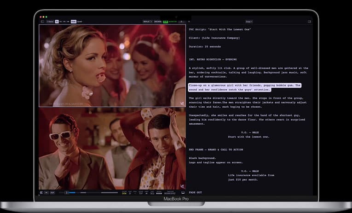The image size is (352, 213).
Task: Click the collapse arrow left of script panel
Action: click(x=189, y=21)
